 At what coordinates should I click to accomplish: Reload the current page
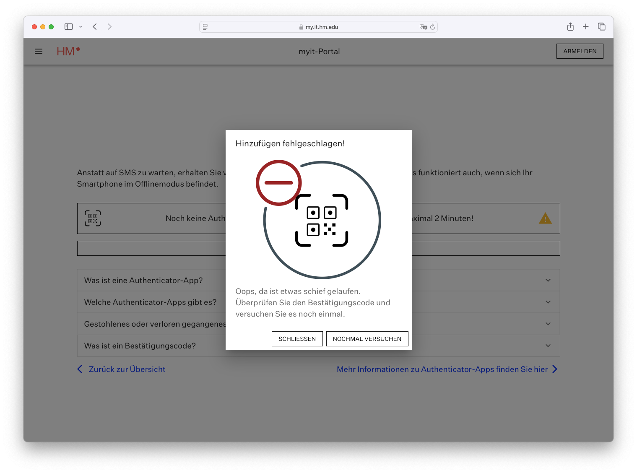tap(433, 27)
